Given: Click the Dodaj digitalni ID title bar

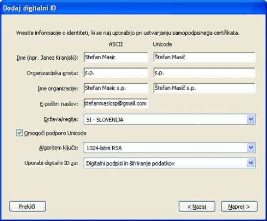Looking at the screenshot, I should pos(133,8).
